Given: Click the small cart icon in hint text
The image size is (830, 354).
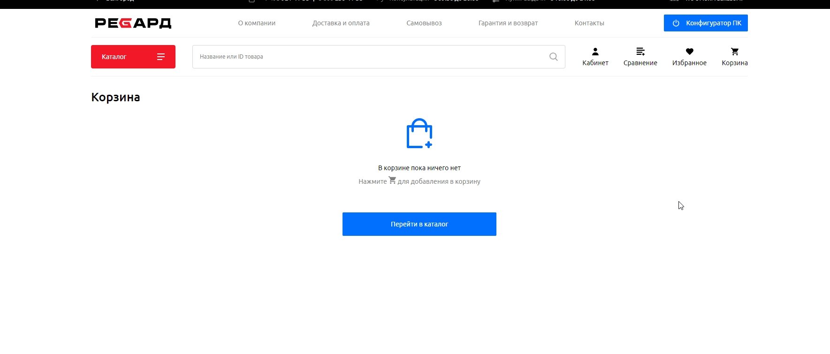Looking at the screenshot, I should [392, 180].
